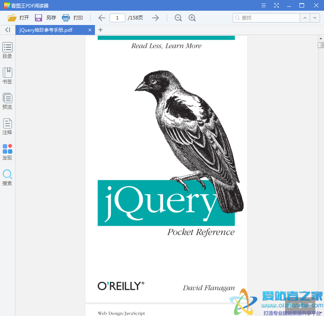The width and height of the screenshot is (324, 316).
Task: Click the David Flanagan author name
Action: coord(209,288)
